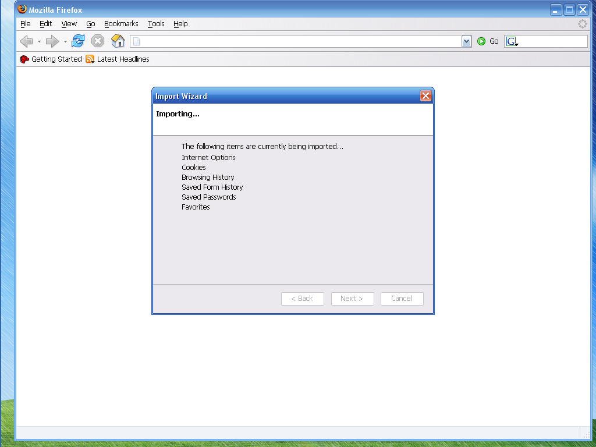Minimize the Mozilla Firefox window
The height and width of the screenshot is (447, 596).
pyautogui.click(x=556, y=10)
